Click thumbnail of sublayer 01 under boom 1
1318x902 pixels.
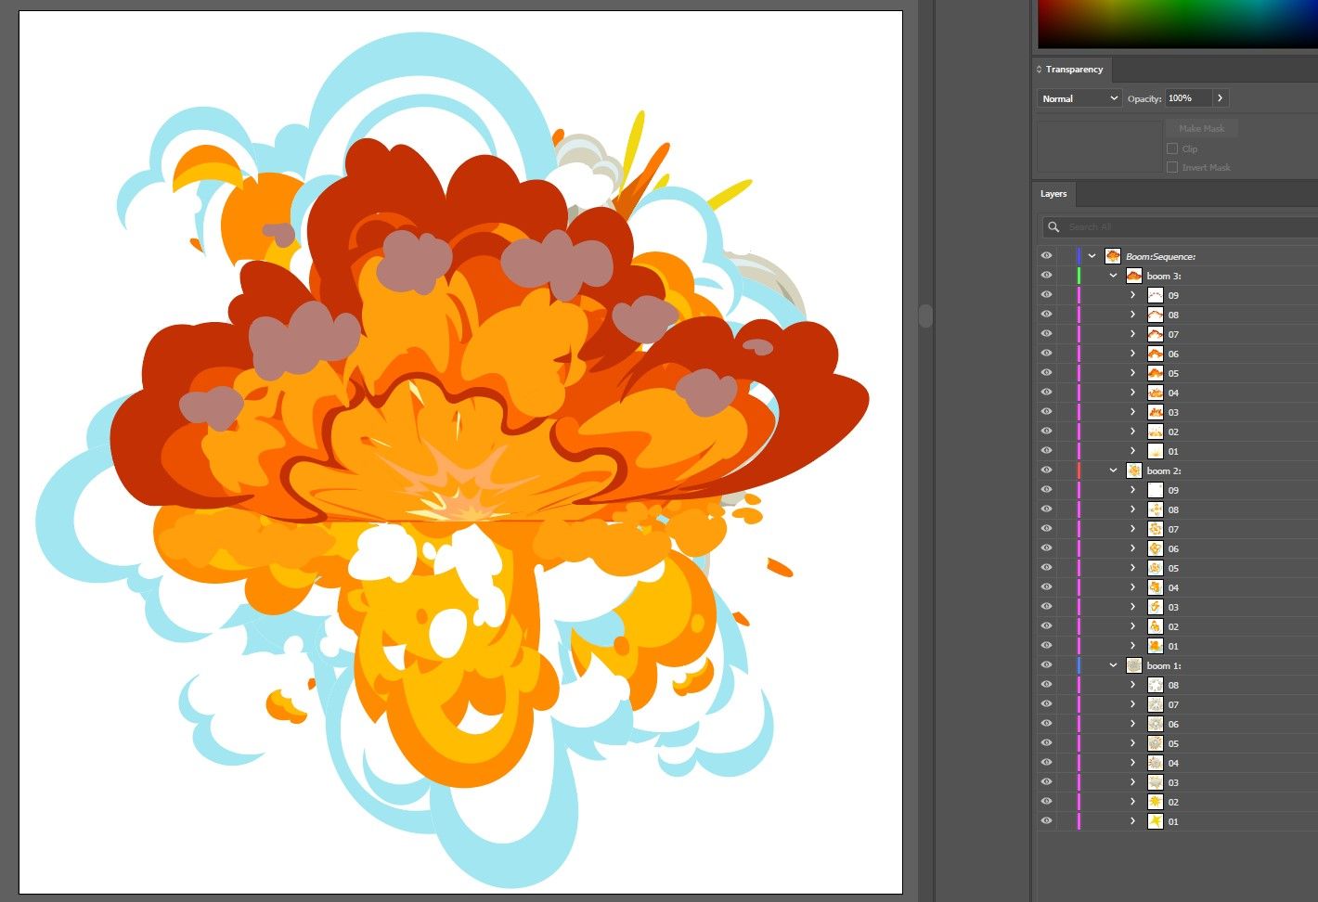[1156, 821]
